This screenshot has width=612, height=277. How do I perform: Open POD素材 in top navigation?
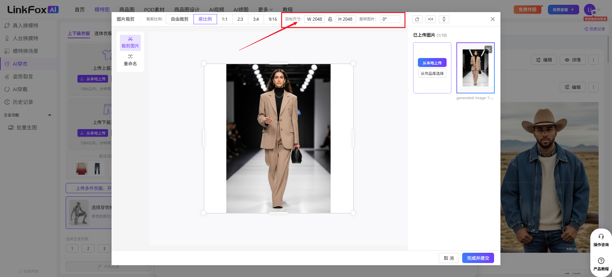[154, 10]
